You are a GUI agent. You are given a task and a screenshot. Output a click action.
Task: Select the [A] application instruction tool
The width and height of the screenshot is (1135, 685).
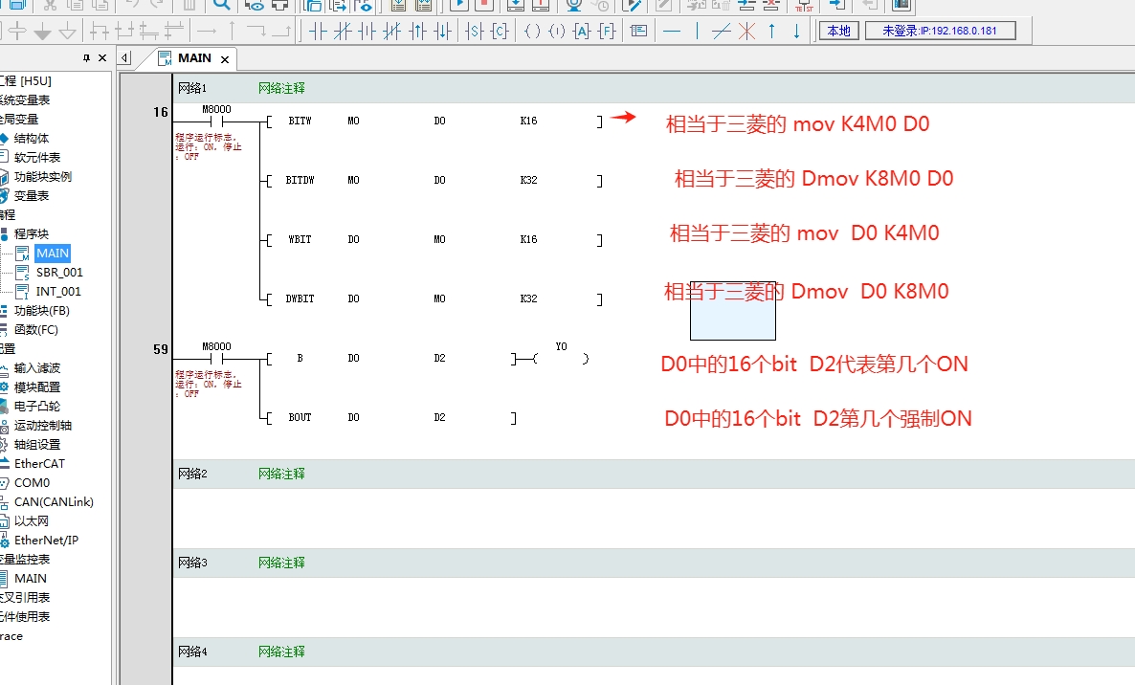pyautogui.click(x=582, y=31)
